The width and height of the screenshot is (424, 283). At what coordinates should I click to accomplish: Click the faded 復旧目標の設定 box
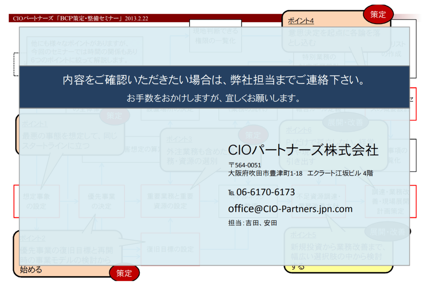tap(170, 249)
